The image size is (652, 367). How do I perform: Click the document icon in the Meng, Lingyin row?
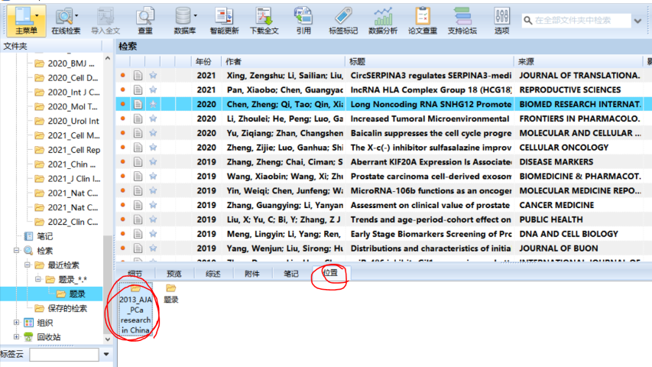[138, 234]
